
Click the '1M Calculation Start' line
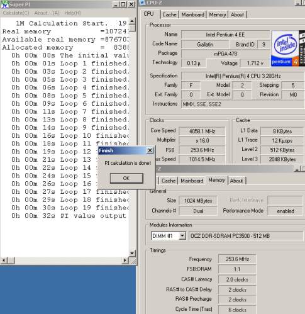pyautogui.click(x=71, y=23)
